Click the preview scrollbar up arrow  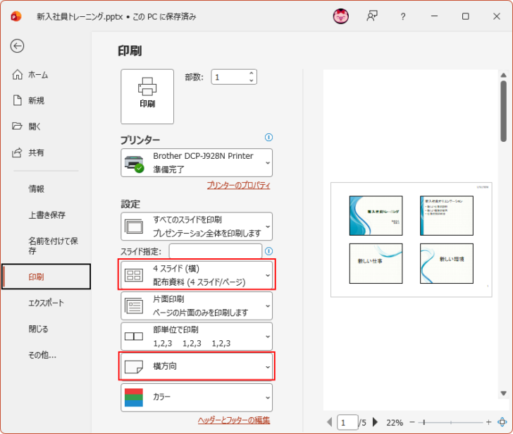pyautogui.click(x=504, y=76)
